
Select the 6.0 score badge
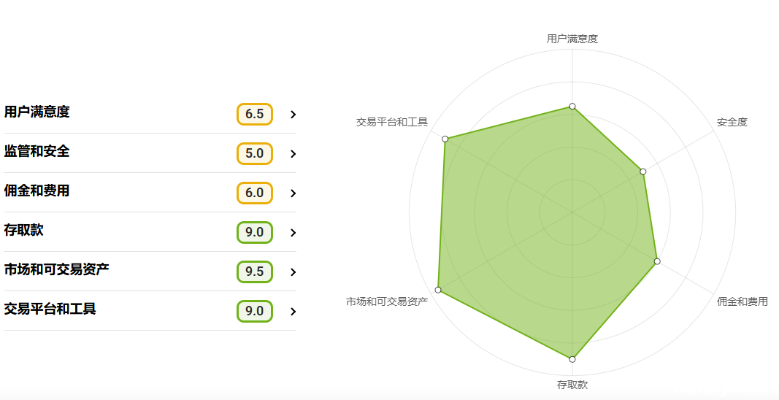pos(254,193)
